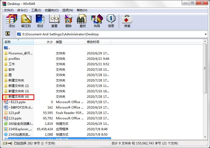Select the Picosmos folder icon

(x=6, y=53)
